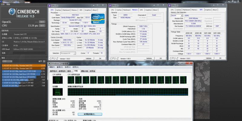The height and width of the screenshot is (121, 242).
Task: Click the Core Speed 3400.0 MHz value
Action: (x=67, y=40)
